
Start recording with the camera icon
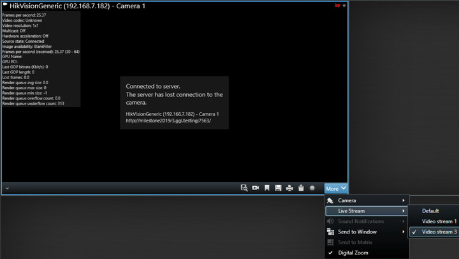(x=255, y=188)
